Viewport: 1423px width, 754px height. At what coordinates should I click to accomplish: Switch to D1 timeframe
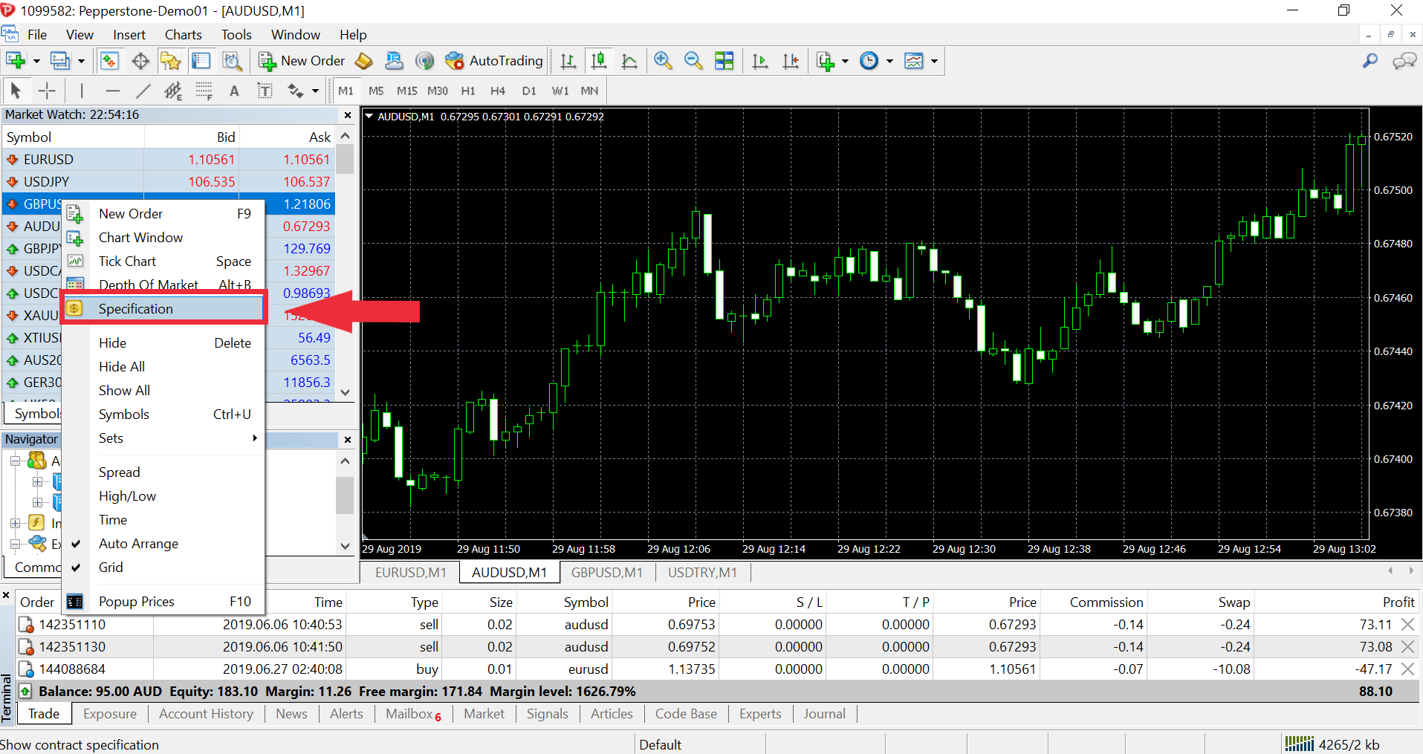pyautogui.click(x=529, y=91)
